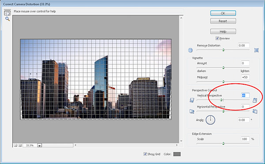Click the preview scroll left arrow

coord(76,145)
